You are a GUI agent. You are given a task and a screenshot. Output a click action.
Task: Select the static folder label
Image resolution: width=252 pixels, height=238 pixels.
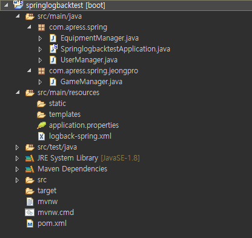(x=58, y=104)
